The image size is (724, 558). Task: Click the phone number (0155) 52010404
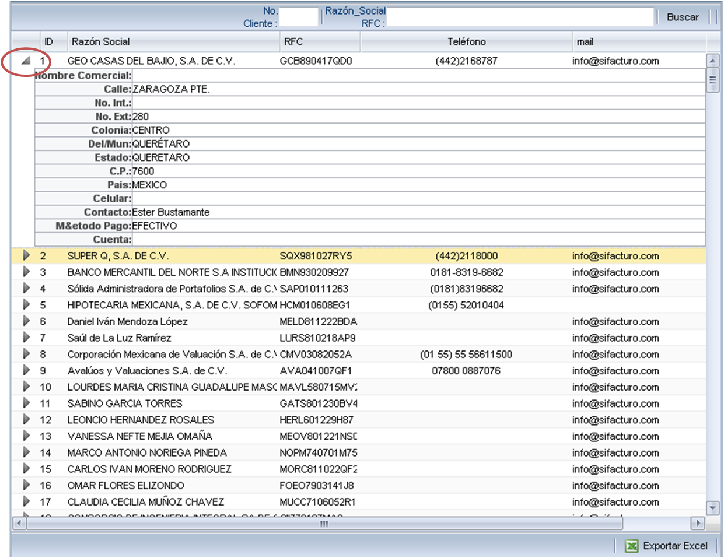[466, 305]
